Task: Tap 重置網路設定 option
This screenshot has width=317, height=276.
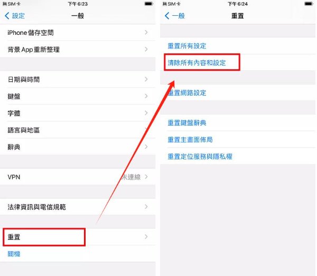Action: 187,93
